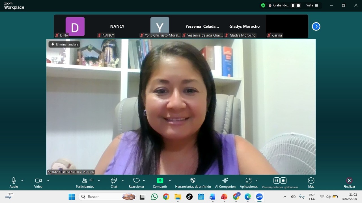Open the Reaccionar heart menu
This screenshot has height=203, width=362.
point(137,183)
